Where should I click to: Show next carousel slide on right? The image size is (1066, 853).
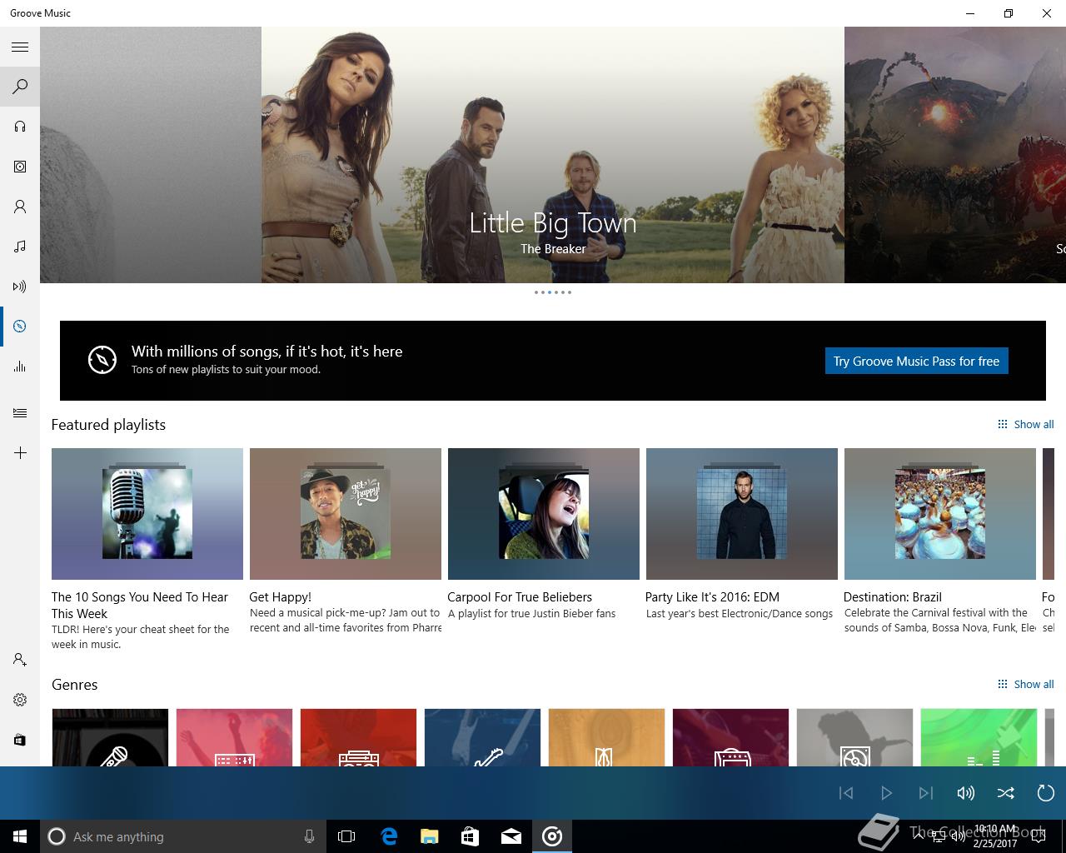[x=955, y=155]
